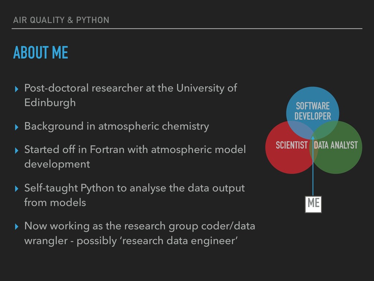Click the bullet triangle beside Self-taught Python

coord(16,189)
